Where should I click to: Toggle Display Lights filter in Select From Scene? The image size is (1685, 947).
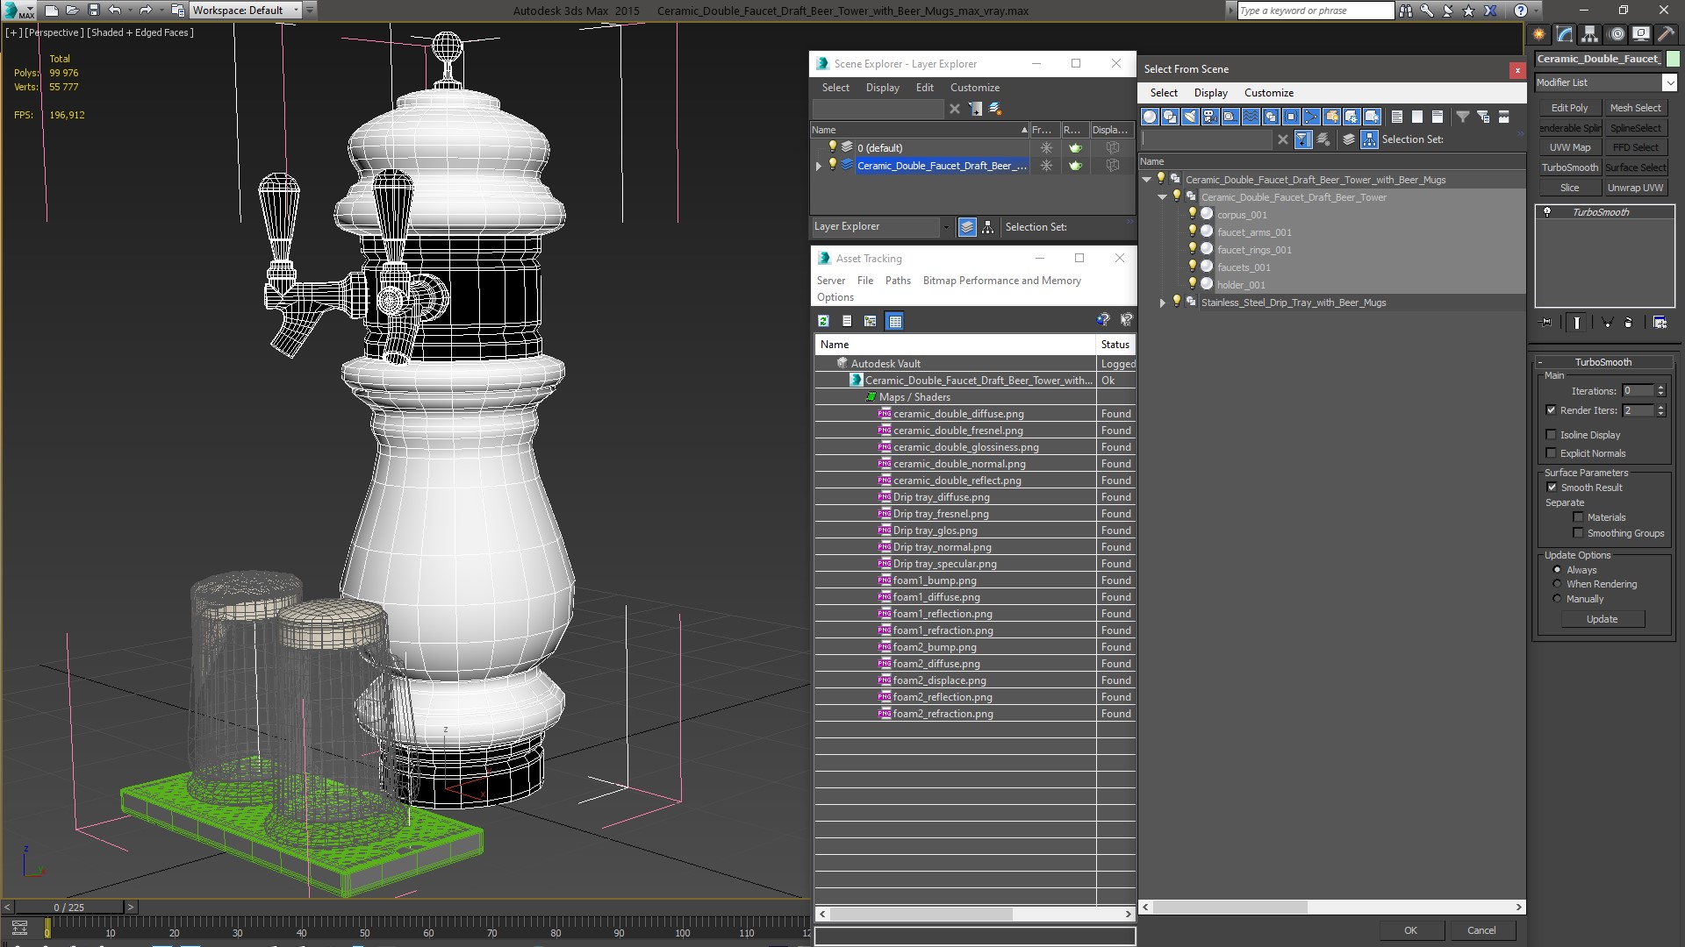click(1190, 117)
